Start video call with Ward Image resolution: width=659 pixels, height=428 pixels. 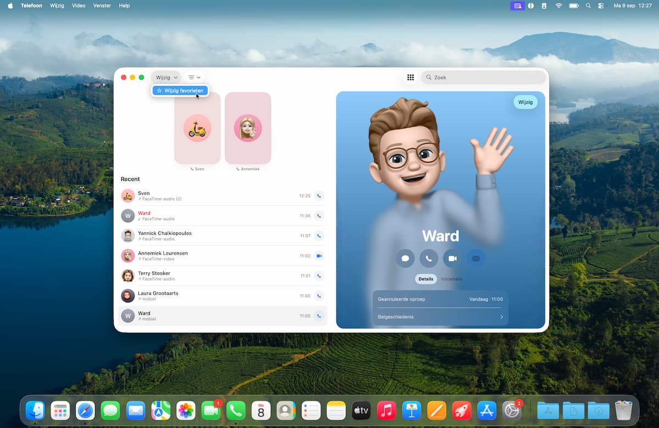click(x=453, y=258)
